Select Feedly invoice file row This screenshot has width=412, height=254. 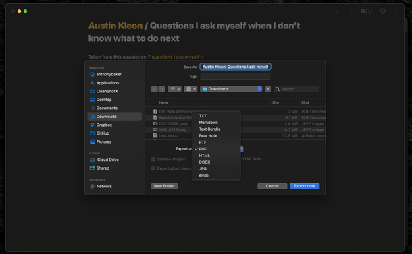coord(236,118)
